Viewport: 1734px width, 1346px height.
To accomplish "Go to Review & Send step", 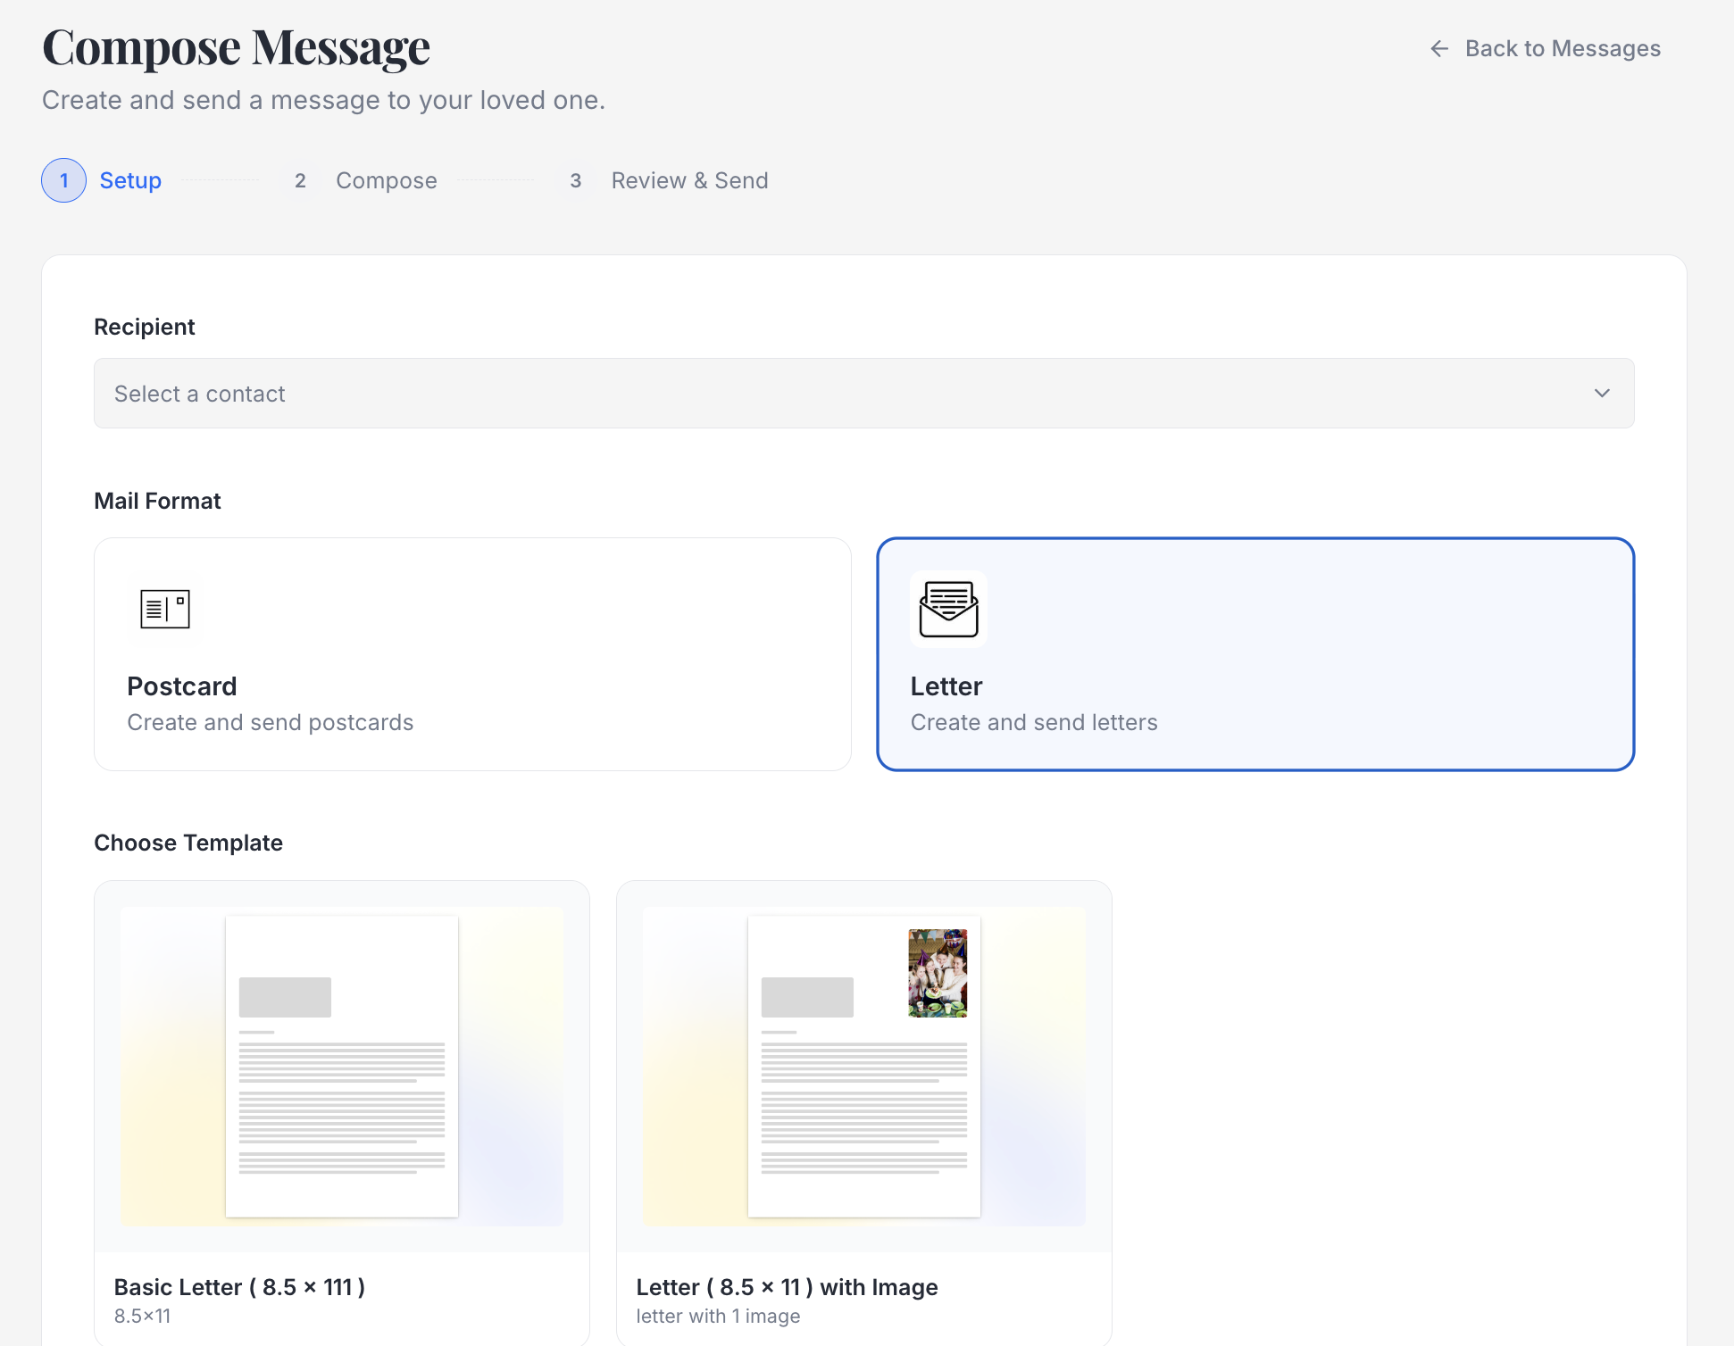I will [x=689, y=180].
